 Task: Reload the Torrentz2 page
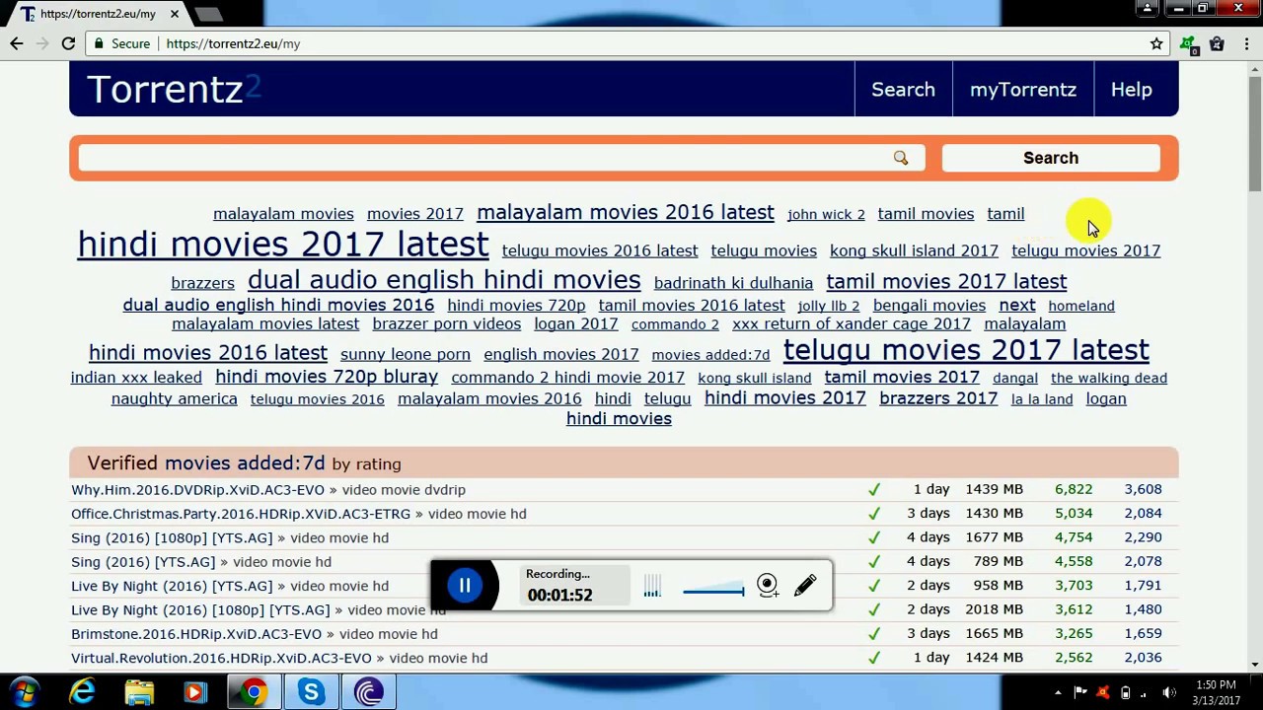(x=68, y=43)
